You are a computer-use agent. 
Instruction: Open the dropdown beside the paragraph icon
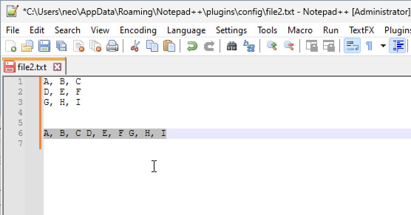pos(382,46)
